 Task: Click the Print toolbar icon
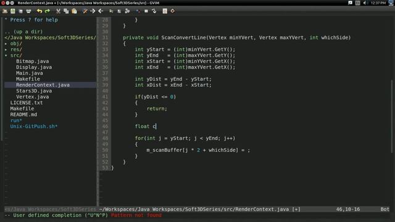[29, 11]
